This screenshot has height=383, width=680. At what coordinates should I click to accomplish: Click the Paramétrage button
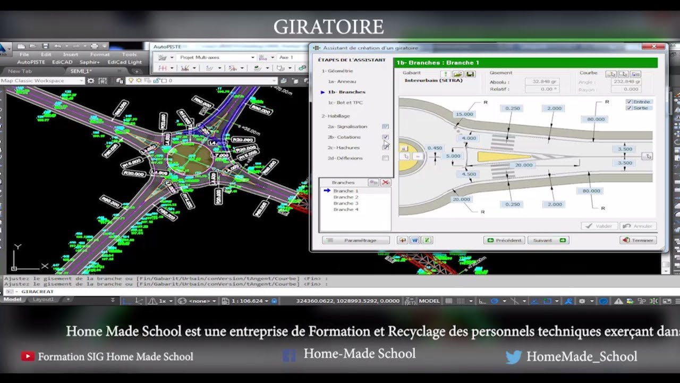click(356, 240)
